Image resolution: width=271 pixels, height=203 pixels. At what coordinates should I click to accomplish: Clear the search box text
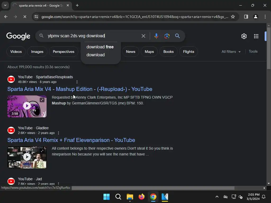tap(143, 36)
